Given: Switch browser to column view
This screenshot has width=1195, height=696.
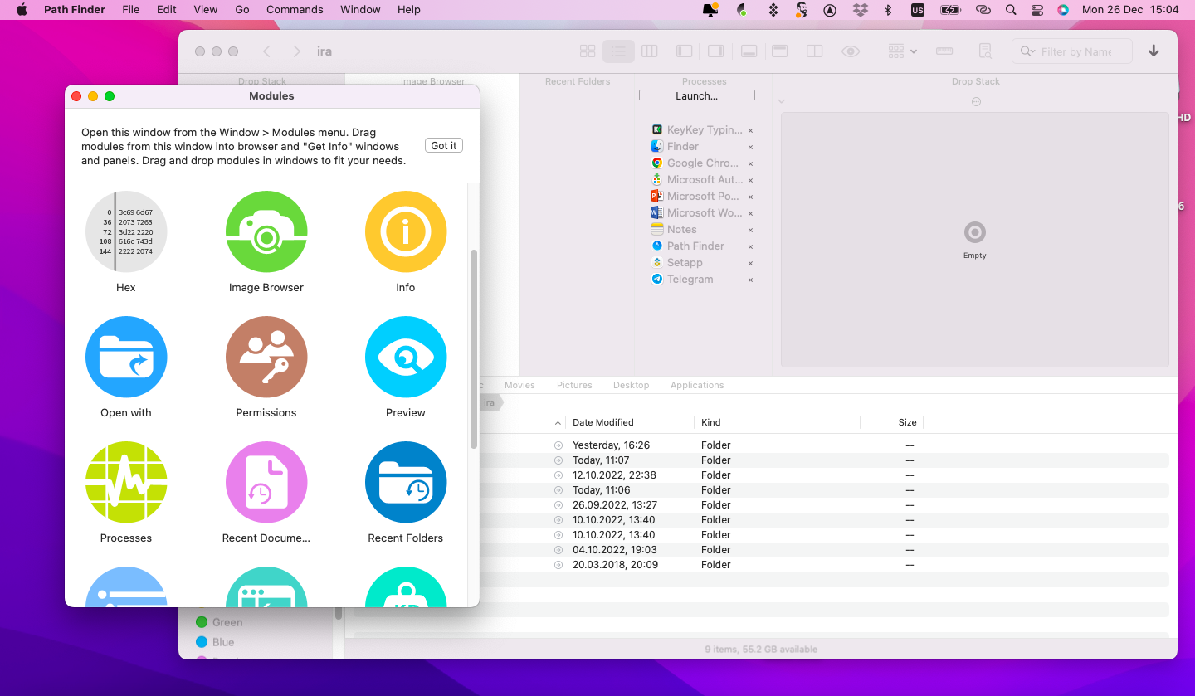Looking at the screenshot, I should pos(650,51).
